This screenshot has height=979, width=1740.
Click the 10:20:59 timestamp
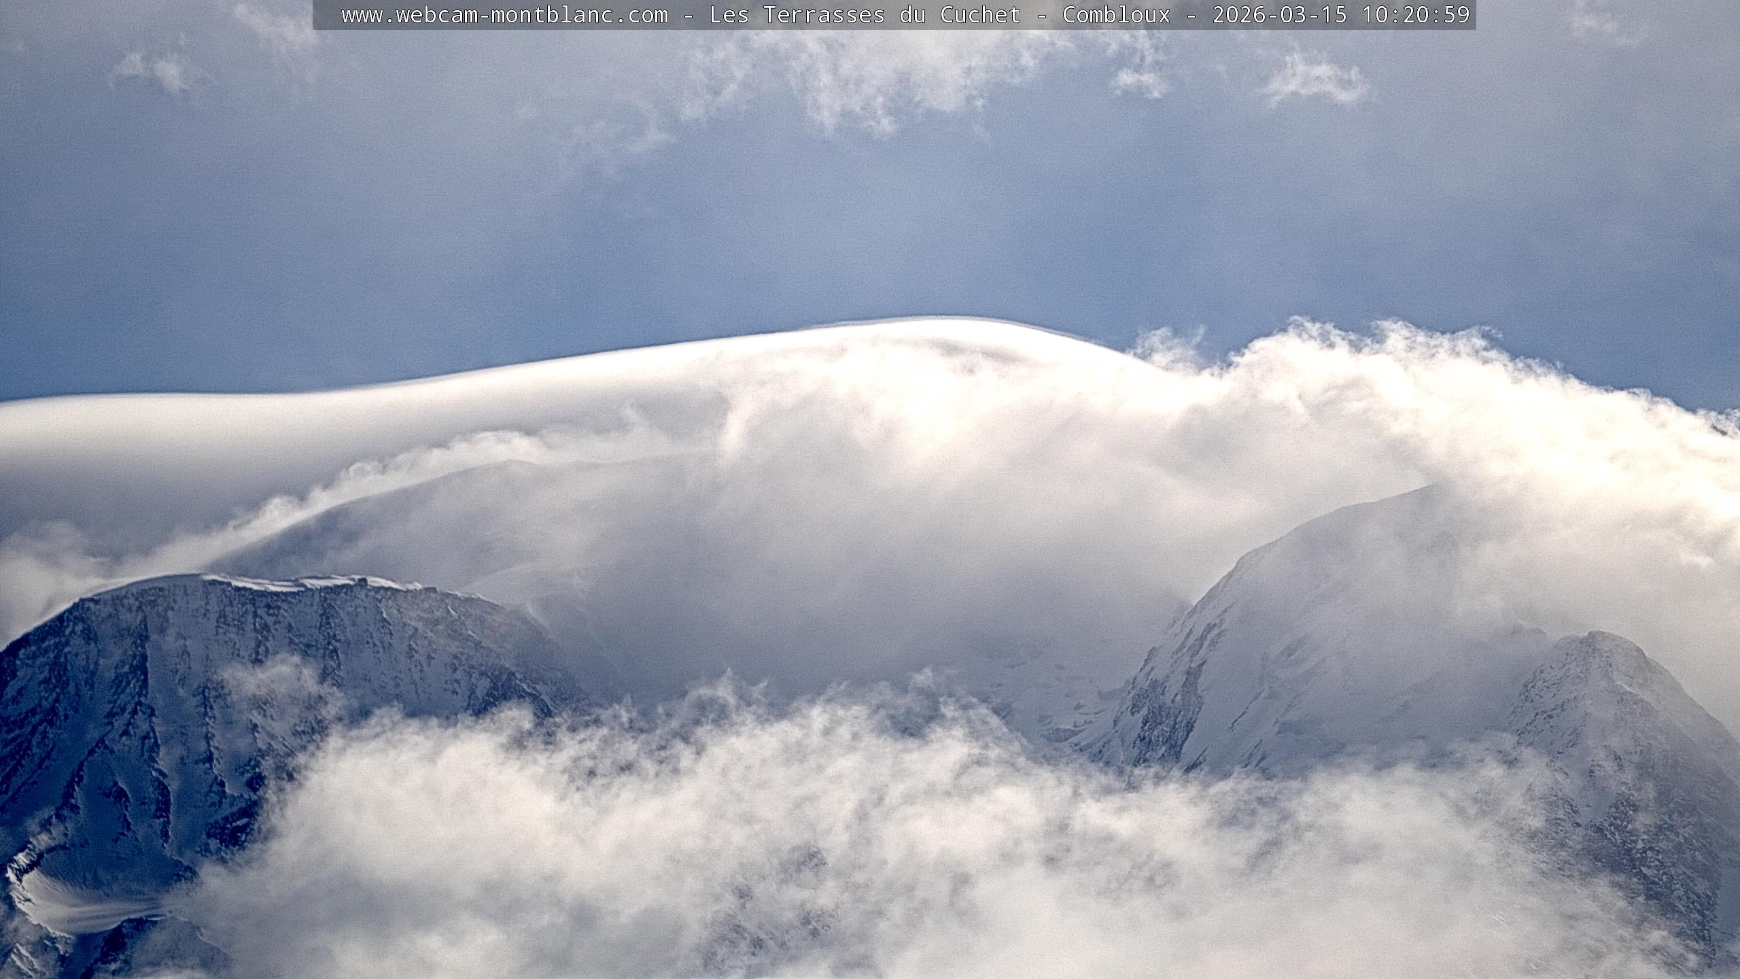pos(1415,15)
